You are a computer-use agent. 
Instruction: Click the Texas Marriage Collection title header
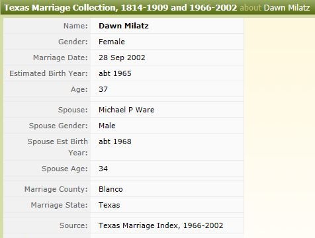coord(120,8)
